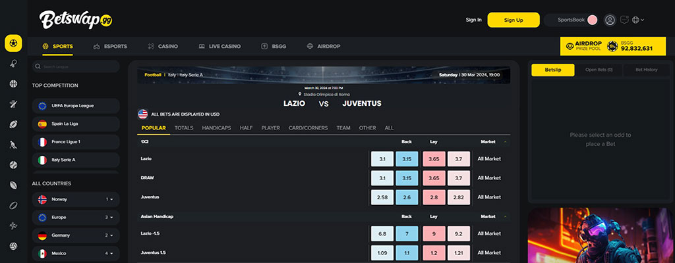Pick Juventus 1.5 lay odds 1.21
The height and width of the screenshot is (263, 675).
coord(459,252)
